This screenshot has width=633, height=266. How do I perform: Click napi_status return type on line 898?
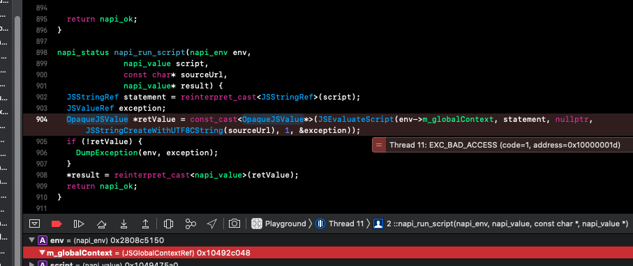(83, 52)
